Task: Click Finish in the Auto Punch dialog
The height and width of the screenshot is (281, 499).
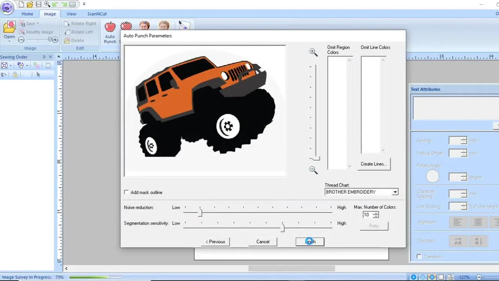Action: [x=310, y=242]
